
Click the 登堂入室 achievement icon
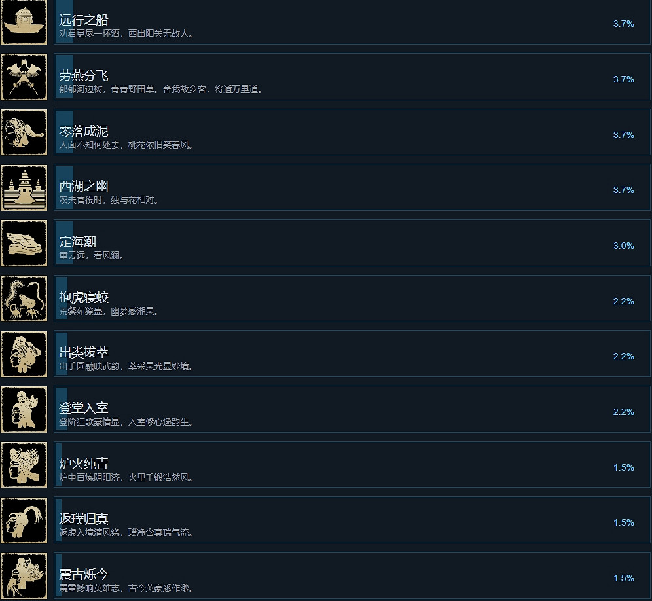[24, 410]
